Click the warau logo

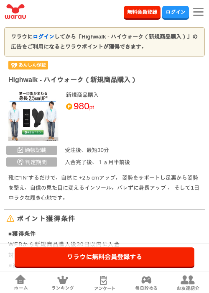point(15,12)
